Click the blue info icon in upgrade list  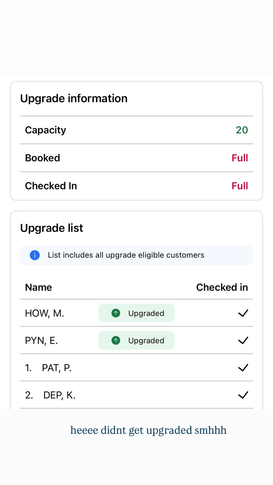tap(35, 255)
